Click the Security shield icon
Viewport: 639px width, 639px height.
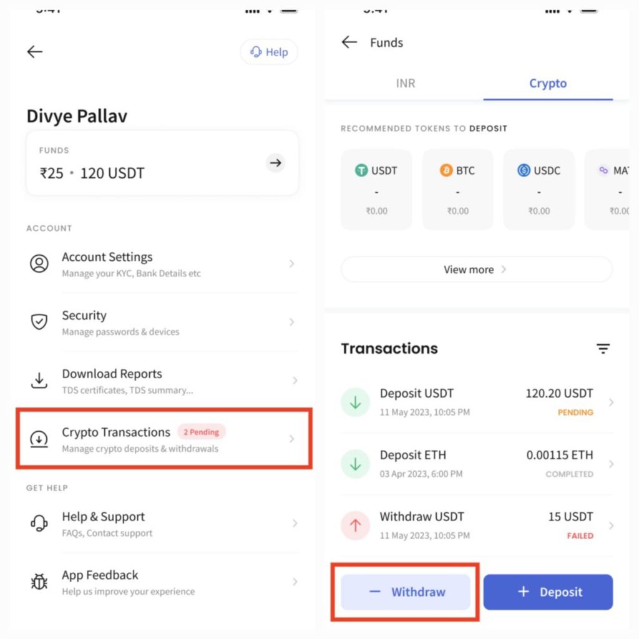[39, 322]
